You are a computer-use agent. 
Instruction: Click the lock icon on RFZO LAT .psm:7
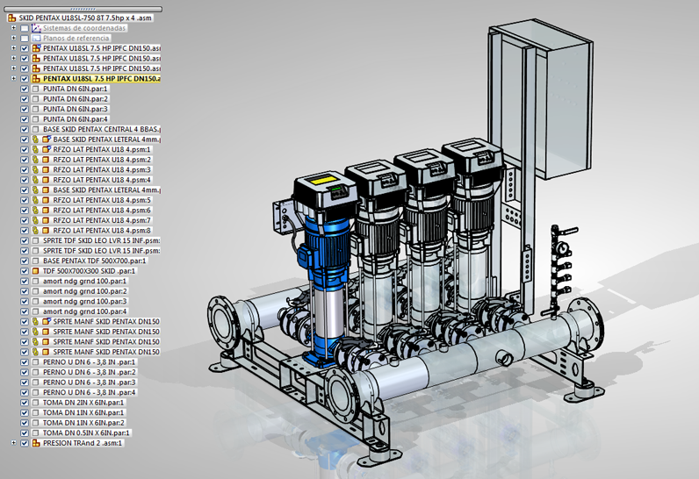(36, 220)
